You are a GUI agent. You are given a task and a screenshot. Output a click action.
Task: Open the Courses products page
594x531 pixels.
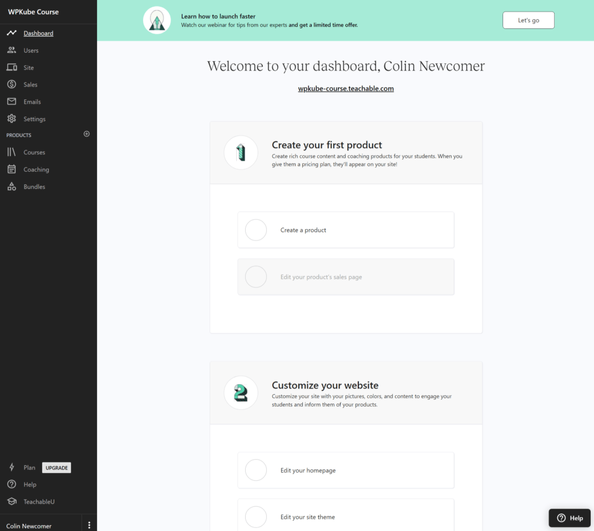tap(34, 152)
